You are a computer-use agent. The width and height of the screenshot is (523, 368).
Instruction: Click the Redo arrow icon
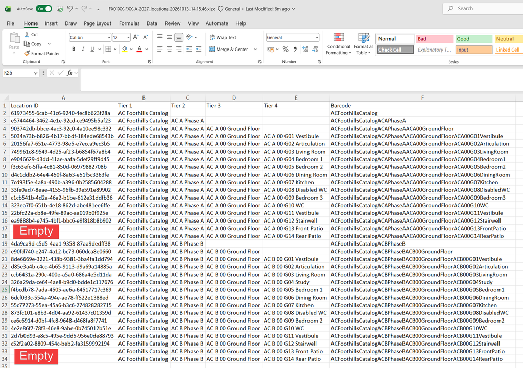pyautogui.click(x=84, y=9)
